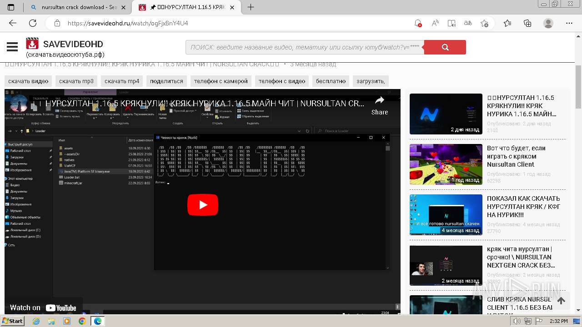Open the Windows Start button

pos(13,321)
